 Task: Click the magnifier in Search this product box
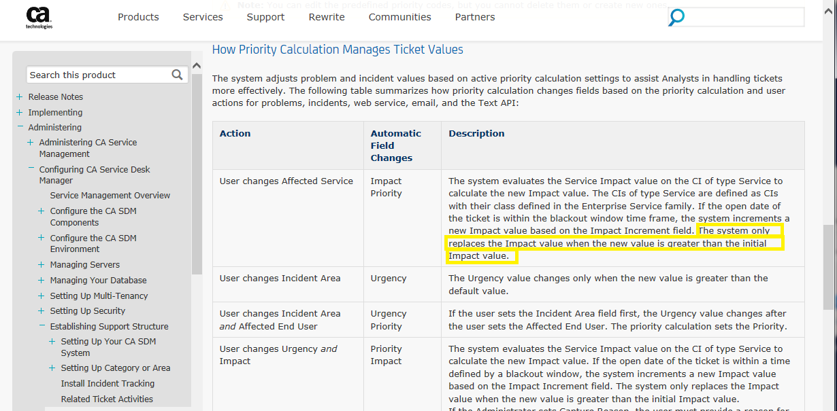coord(177,75)
